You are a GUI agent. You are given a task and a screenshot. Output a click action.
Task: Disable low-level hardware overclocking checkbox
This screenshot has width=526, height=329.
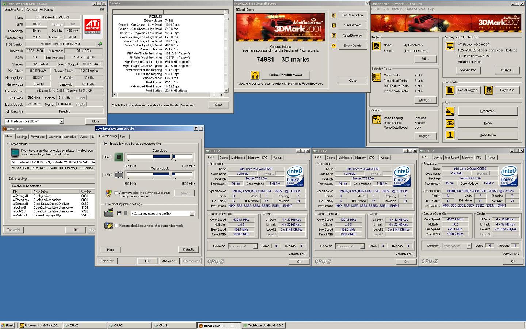(x=106, y=144)
